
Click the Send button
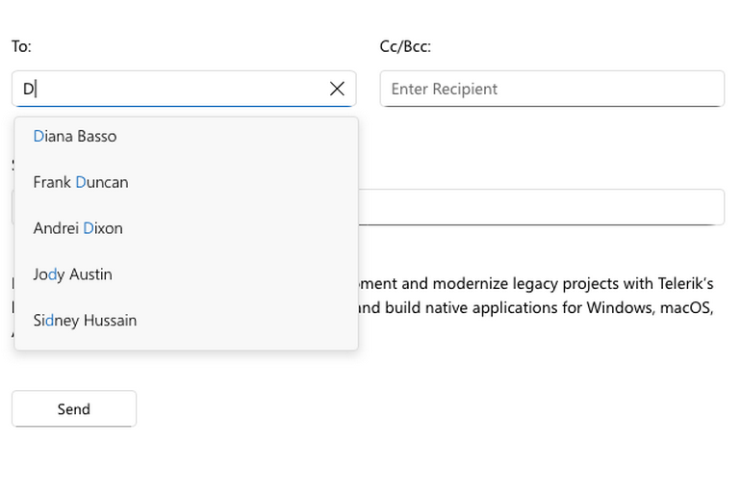tap(74, 408)
